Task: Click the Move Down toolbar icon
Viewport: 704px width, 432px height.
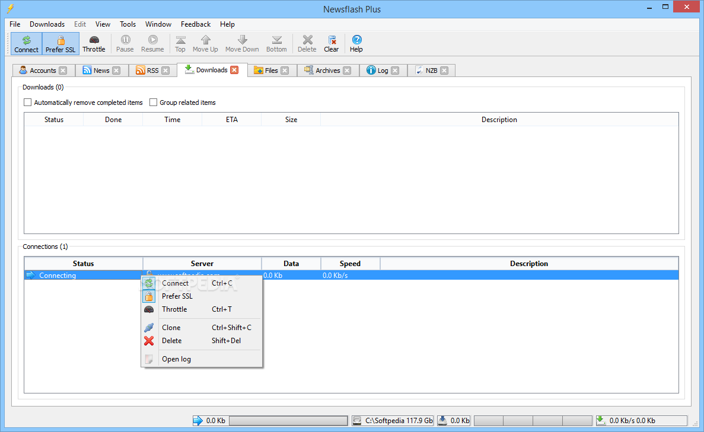Action: pos(242,43)
